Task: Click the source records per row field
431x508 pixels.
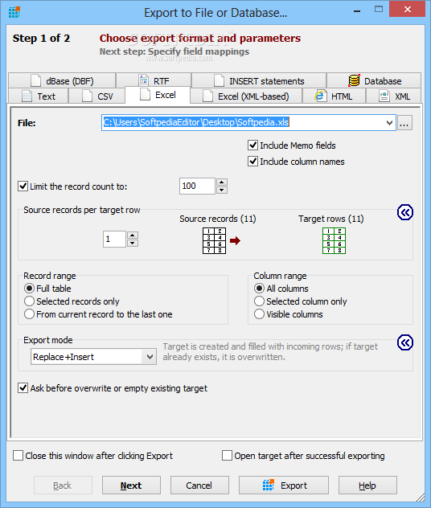Action: click(114, 239)
